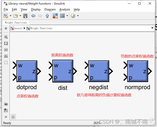Viewport: 157px width, 127px height.
Task: Select the Zoom magnifier palette tool
Action: coord(6,37)
